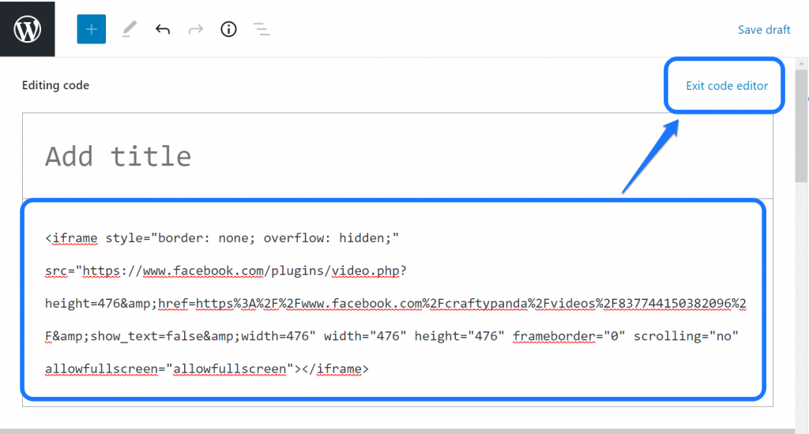Viewport: 809px width, 434px height.
Task: Click the Redo arrow icon
Action: [x=195, y=29]
